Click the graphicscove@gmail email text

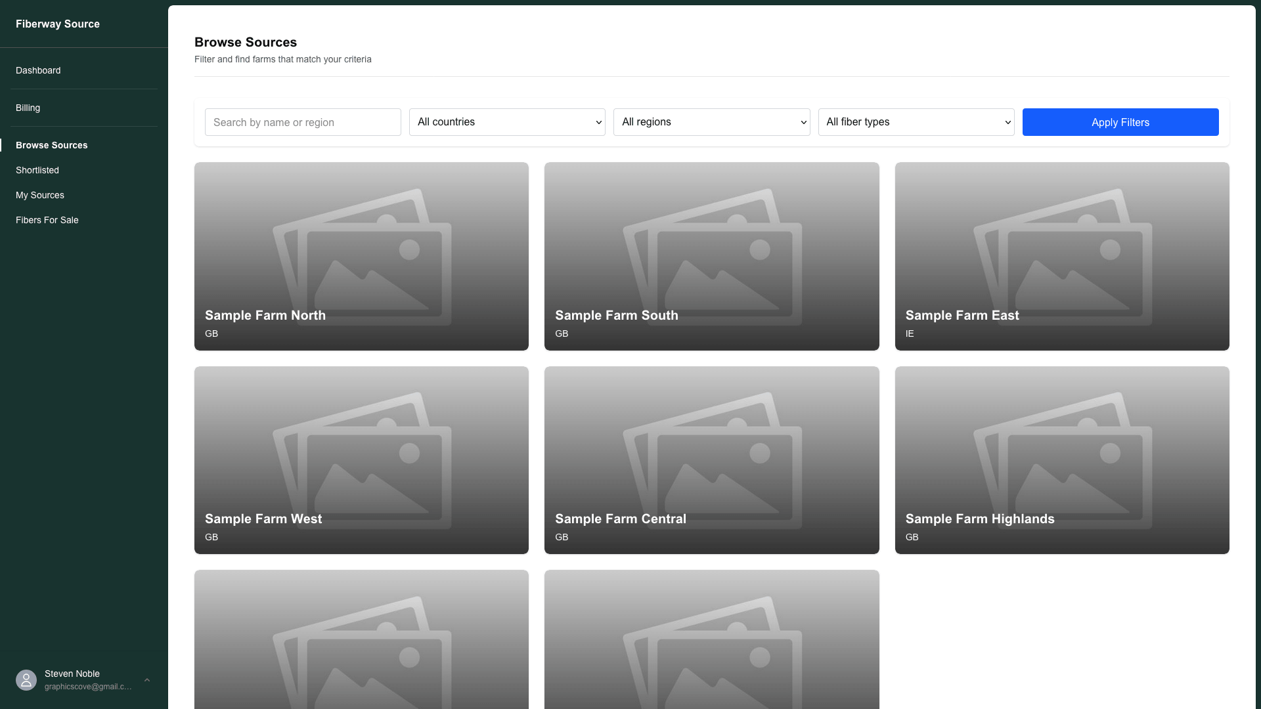point(88,687)
